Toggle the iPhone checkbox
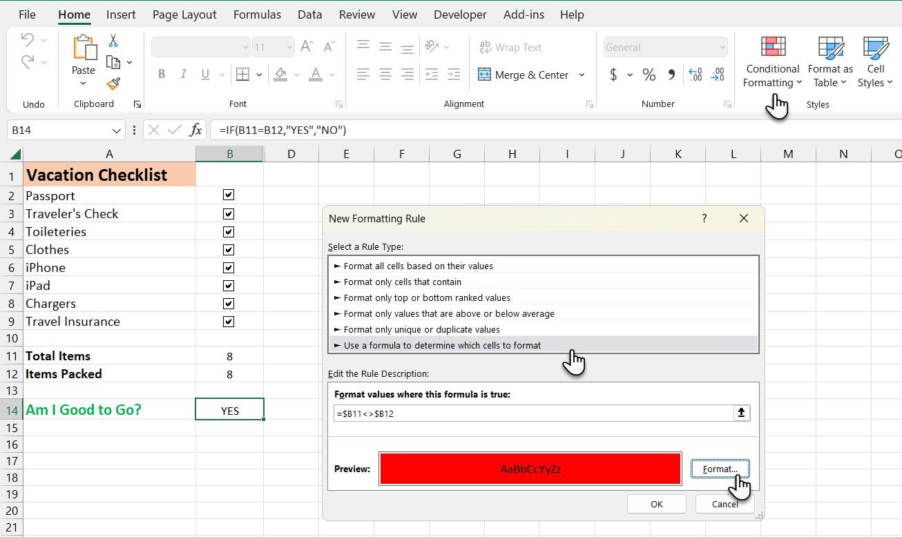902x537 pixels. click(x=229, y=268)
